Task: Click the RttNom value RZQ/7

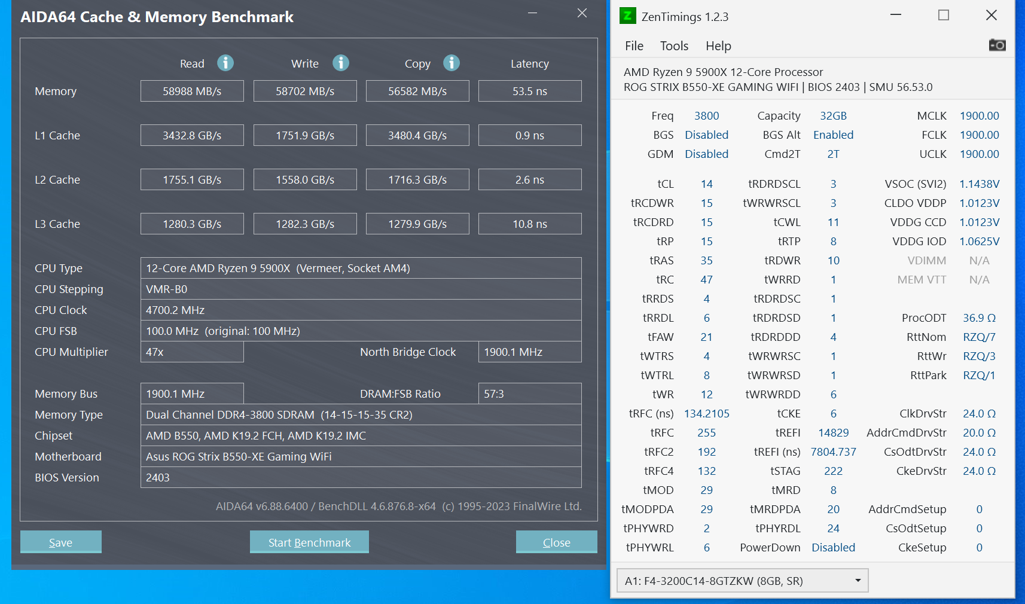Action: pos(979,337)
